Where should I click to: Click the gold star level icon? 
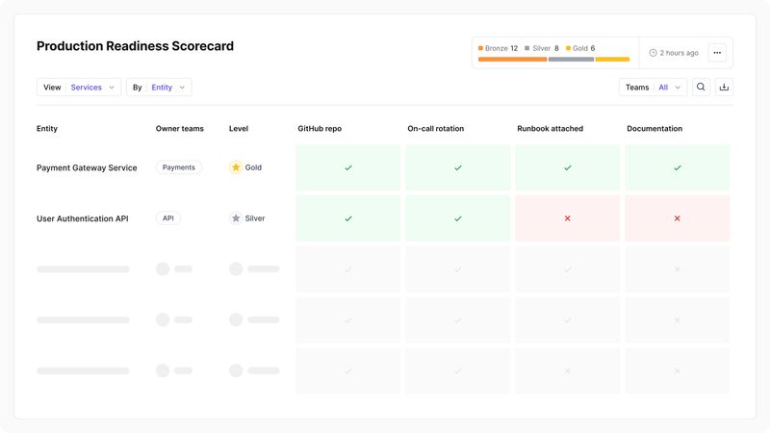pos(236,167)
